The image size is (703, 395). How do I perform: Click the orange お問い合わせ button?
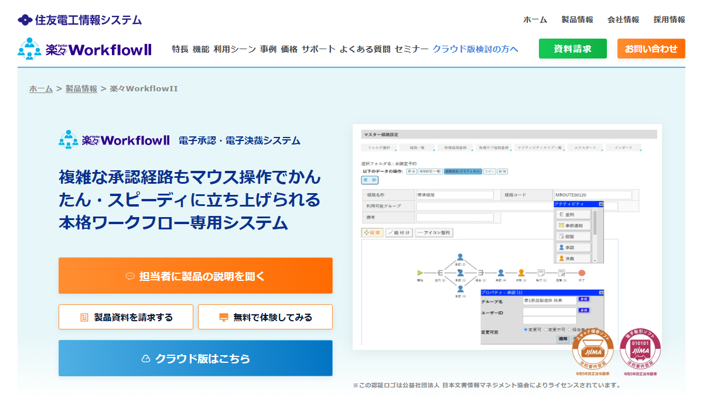tap(651, 49)
